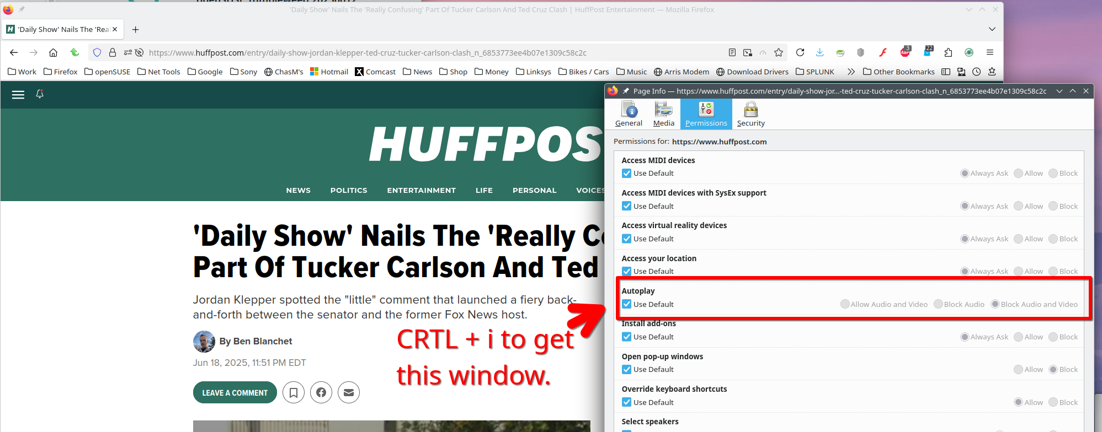Click the home icon in the navigation bar
Screen dimensions: 1102x432
53,52
